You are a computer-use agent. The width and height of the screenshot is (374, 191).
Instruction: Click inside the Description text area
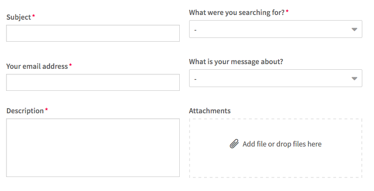tap(93, 147)
